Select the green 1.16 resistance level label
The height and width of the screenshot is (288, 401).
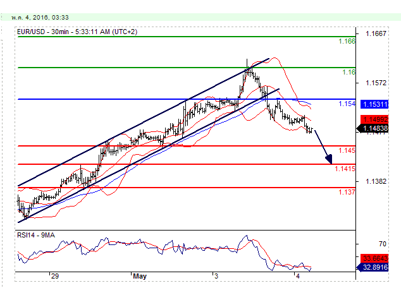tap(349, 73)
